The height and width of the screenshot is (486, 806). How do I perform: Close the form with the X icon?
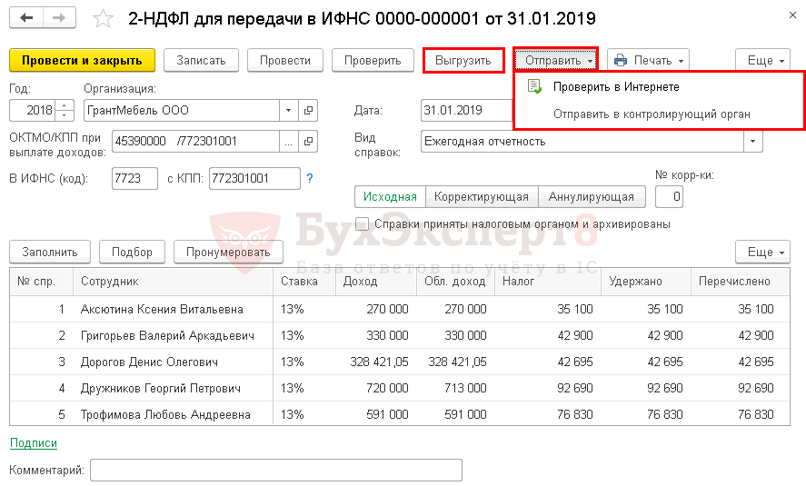tap(792, 16)
